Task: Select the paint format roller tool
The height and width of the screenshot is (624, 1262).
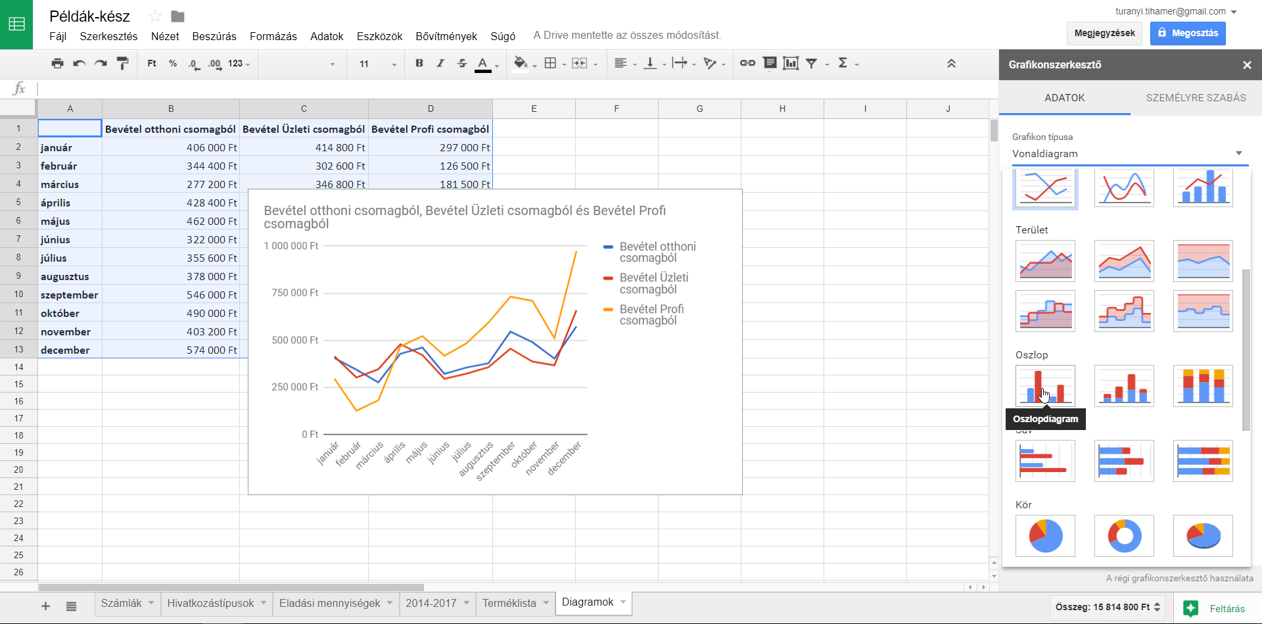Action: coord(122,64)
